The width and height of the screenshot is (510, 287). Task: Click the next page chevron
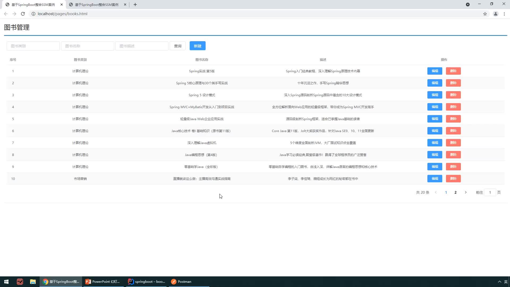(x=466, y=192)
